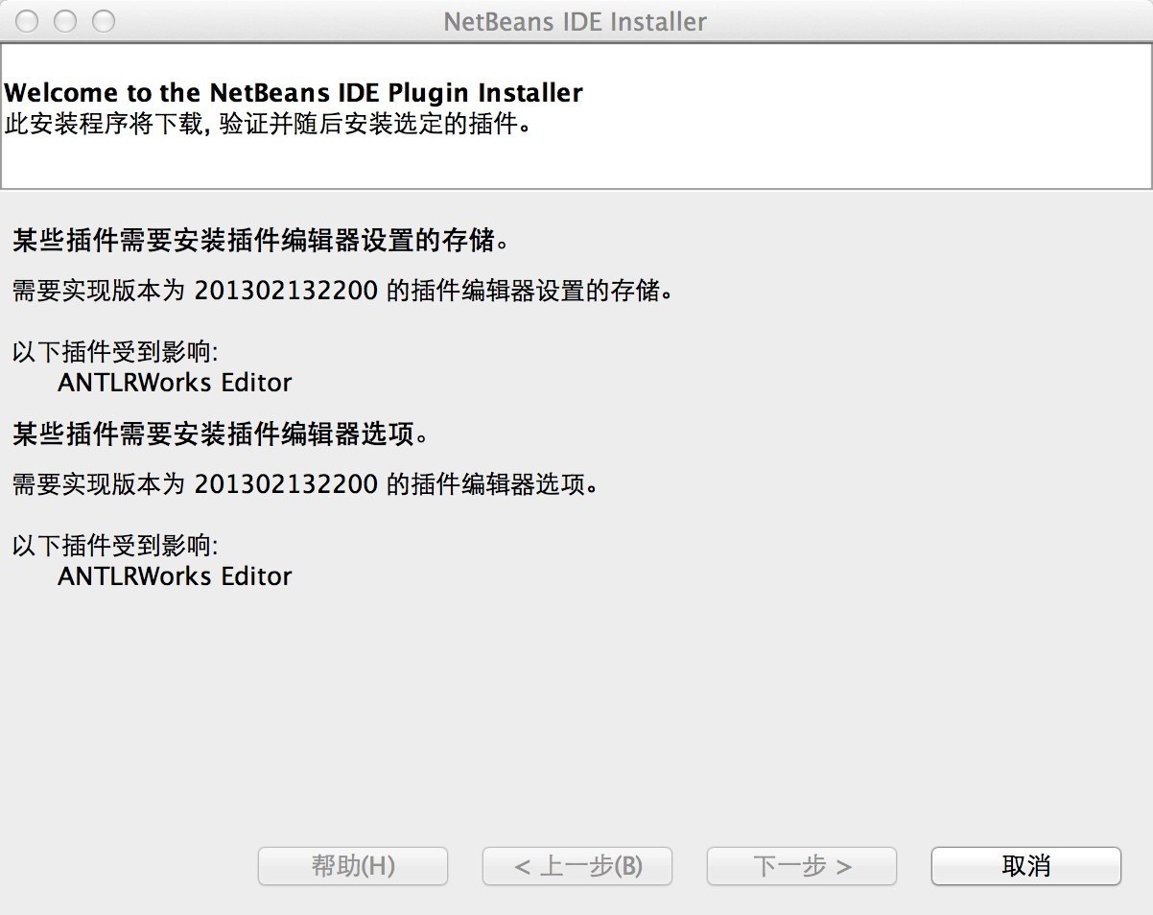Click the 取消 cancel button

click(1025, 866)
